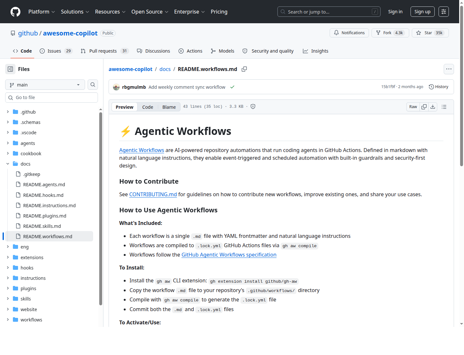
Task: Expand the .github folder chevron
Action: (8, 112)
